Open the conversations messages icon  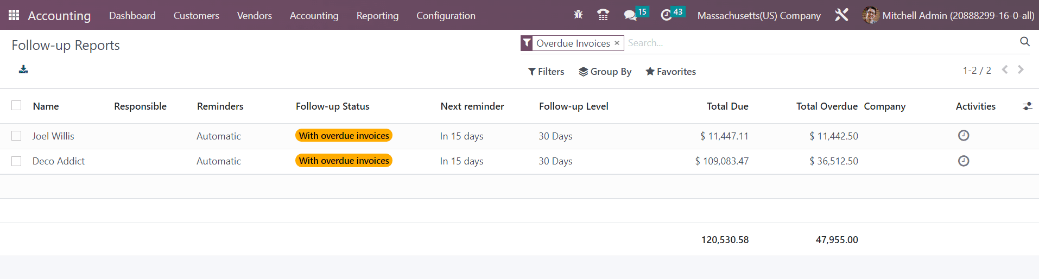point(630,15)
